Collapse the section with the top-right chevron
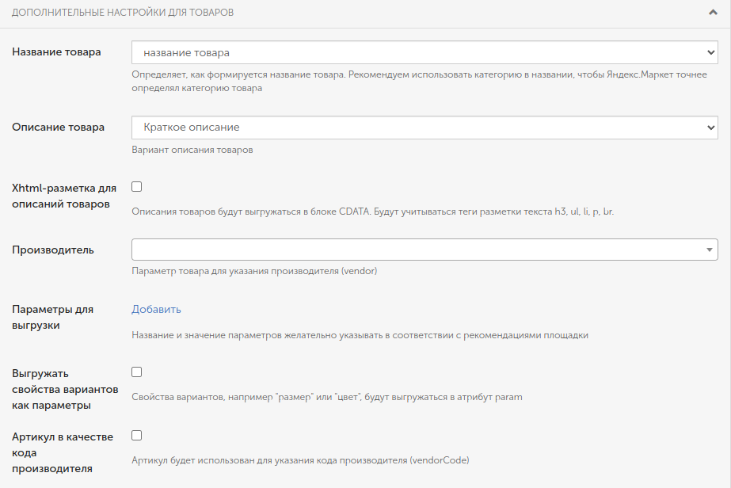This screenshot has height=488, width=731. click(713, 13)
